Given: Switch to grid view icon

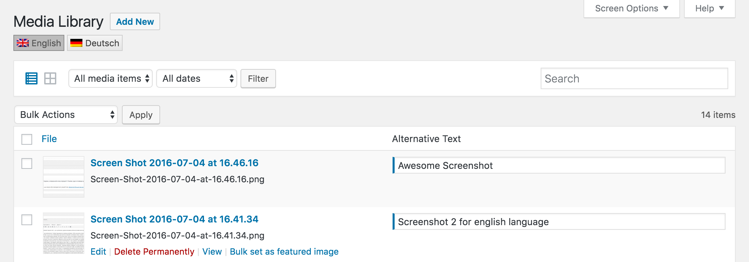Looking at the screenshot, I should [x=50, y=78].
